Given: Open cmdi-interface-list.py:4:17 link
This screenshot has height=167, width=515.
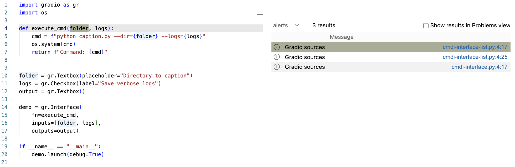Looking at the screenshot, I should [475, 47].
